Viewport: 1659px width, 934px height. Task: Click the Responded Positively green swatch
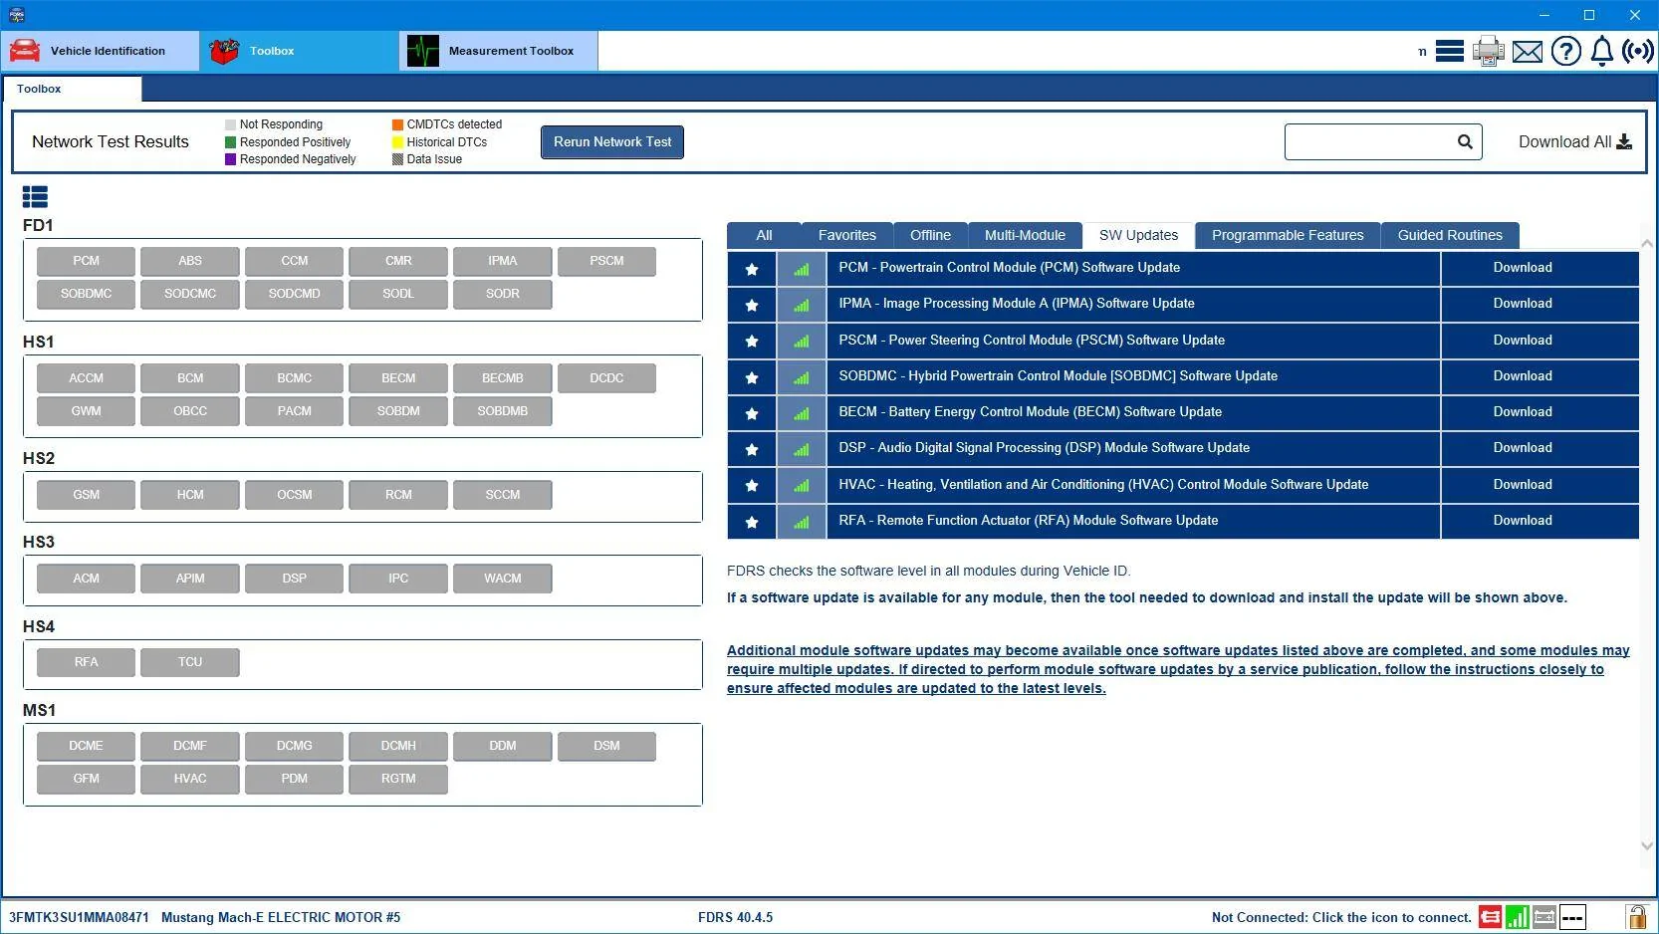pos(231,142)
